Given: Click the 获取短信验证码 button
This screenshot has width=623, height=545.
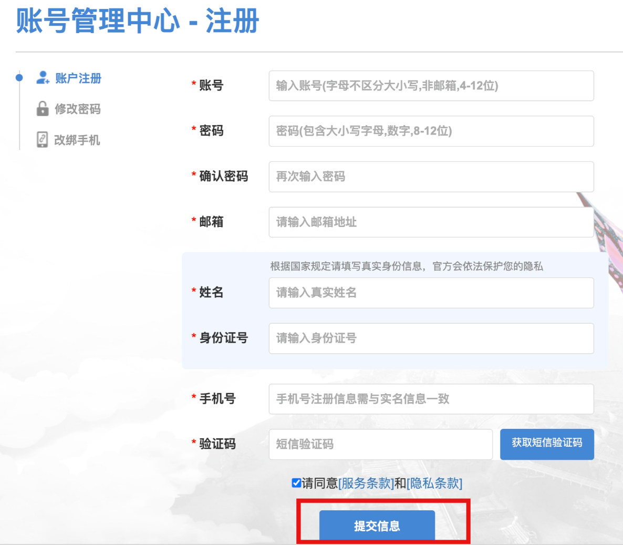Looking at the screenshot, I should [547, 444].
